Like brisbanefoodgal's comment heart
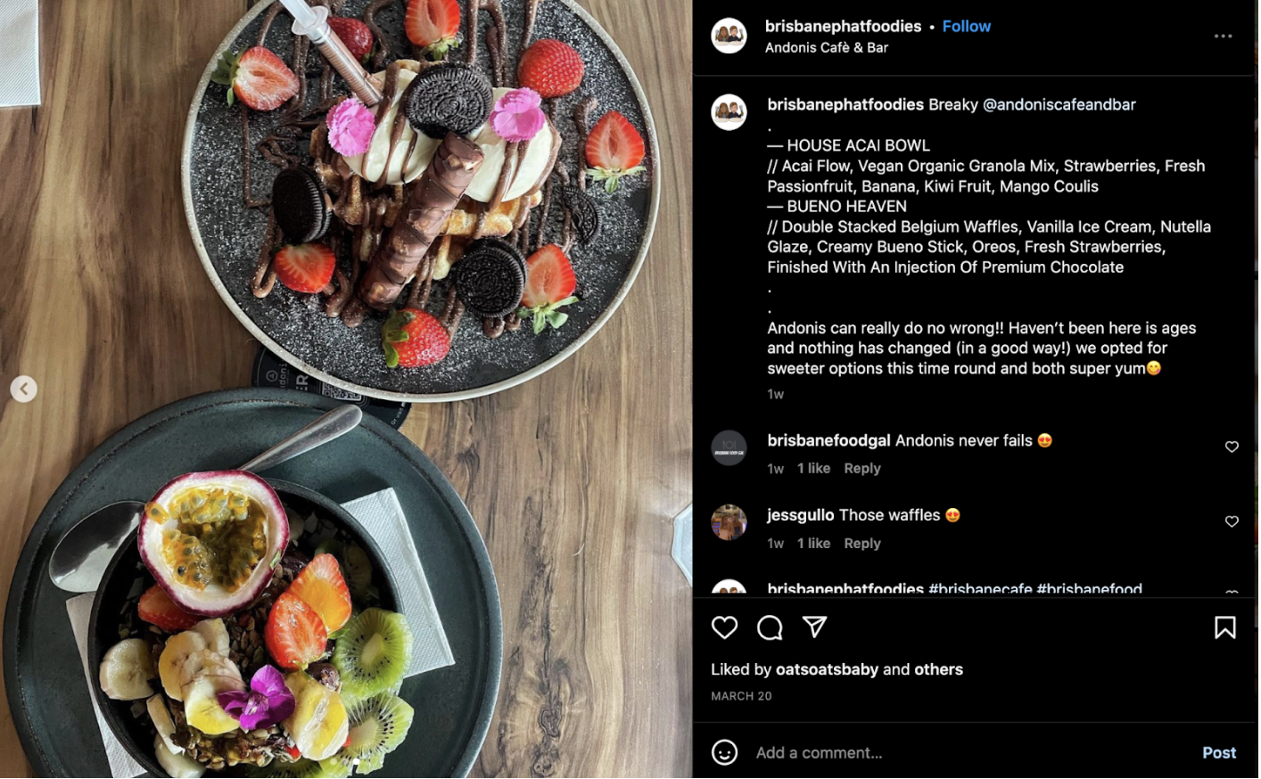 [1232, 447]
